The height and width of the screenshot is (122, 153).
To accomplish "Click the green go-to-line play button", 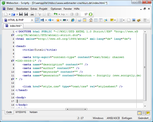I will tap(91, 14).
